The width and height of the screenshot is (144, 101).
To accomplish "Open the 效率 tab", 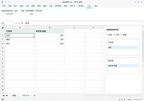I will click(66, 6).
